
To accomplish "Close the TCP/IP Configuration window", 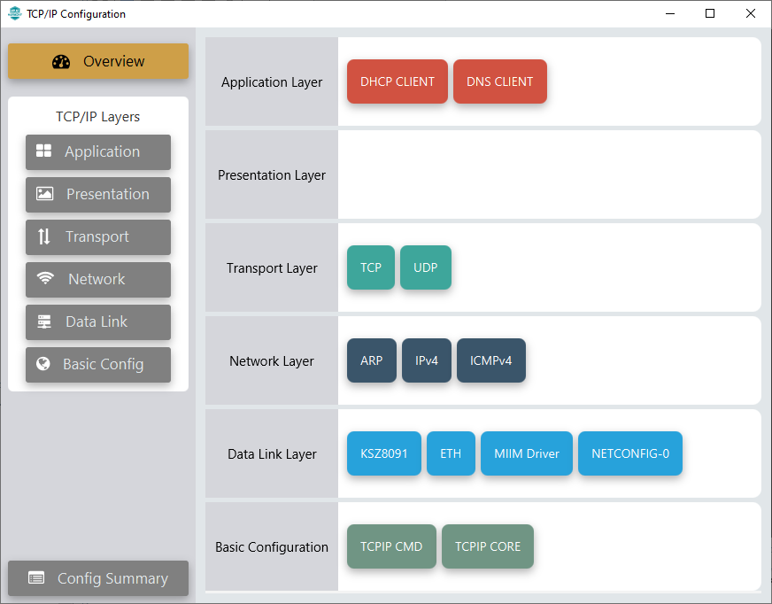I will pyautogui.click(x=751, y=13).
